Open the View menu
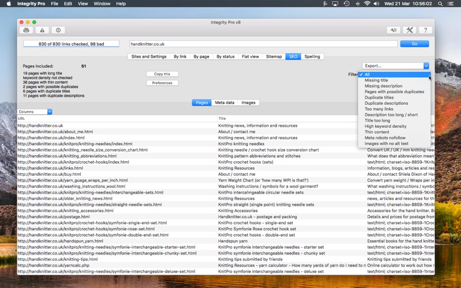This screenshot has width=461, height=288. (83, 3)
